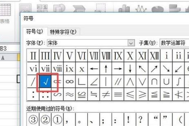Select the down-left diagonal arrow symbol
189x126 pixels.
pos(178,69)
